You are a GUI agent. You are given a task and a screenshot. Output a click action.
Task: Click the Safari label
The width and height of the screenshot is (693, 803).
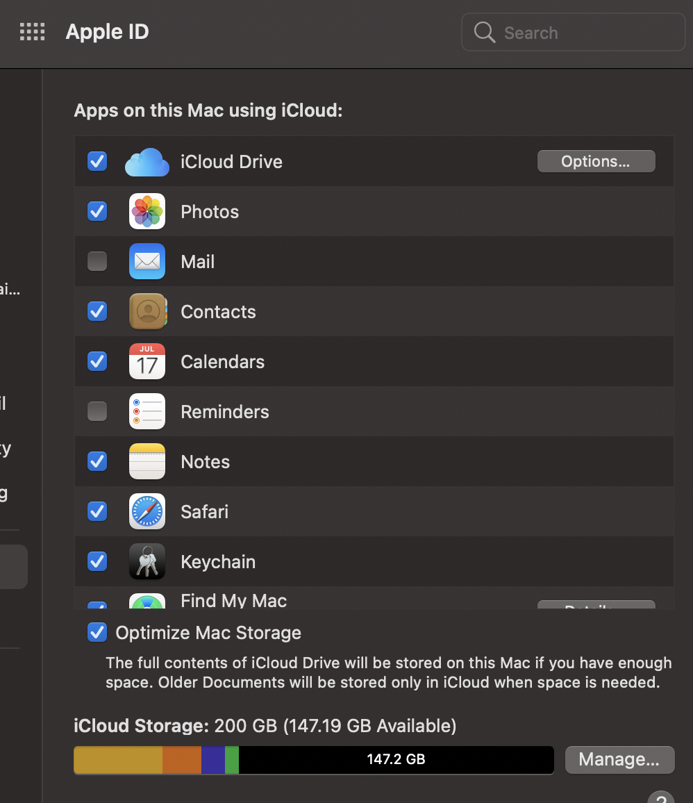[205, 512]
